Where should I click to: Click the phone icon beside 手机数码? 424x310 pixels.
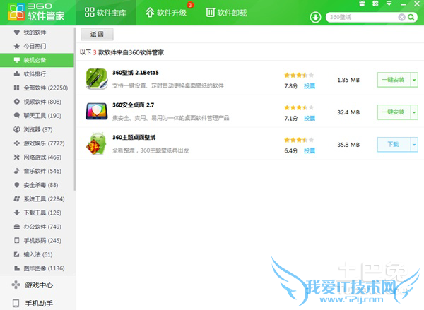tap(17, 241)
